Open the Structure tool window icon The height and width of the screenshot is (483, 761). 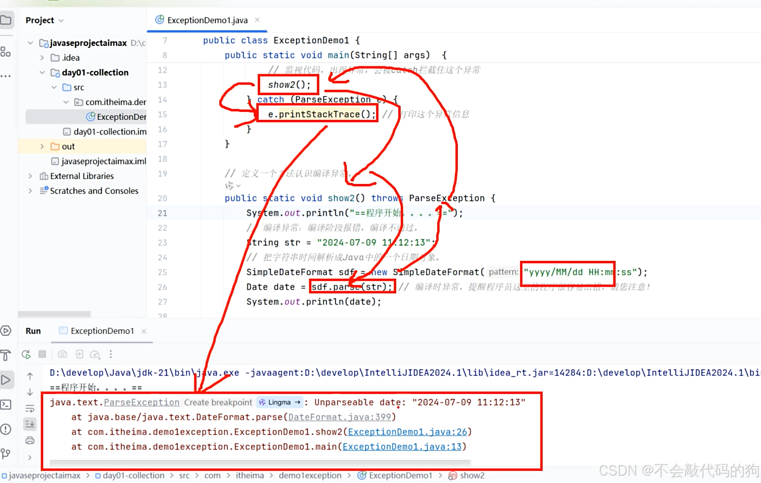click(6, 52)
